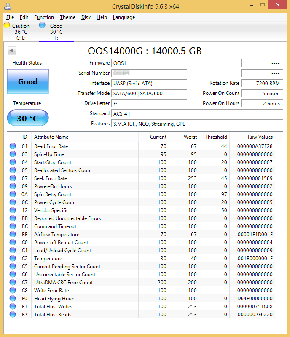The image size is (290, 337).
Task: Click the Worst column header
Action: click(184, 137)
